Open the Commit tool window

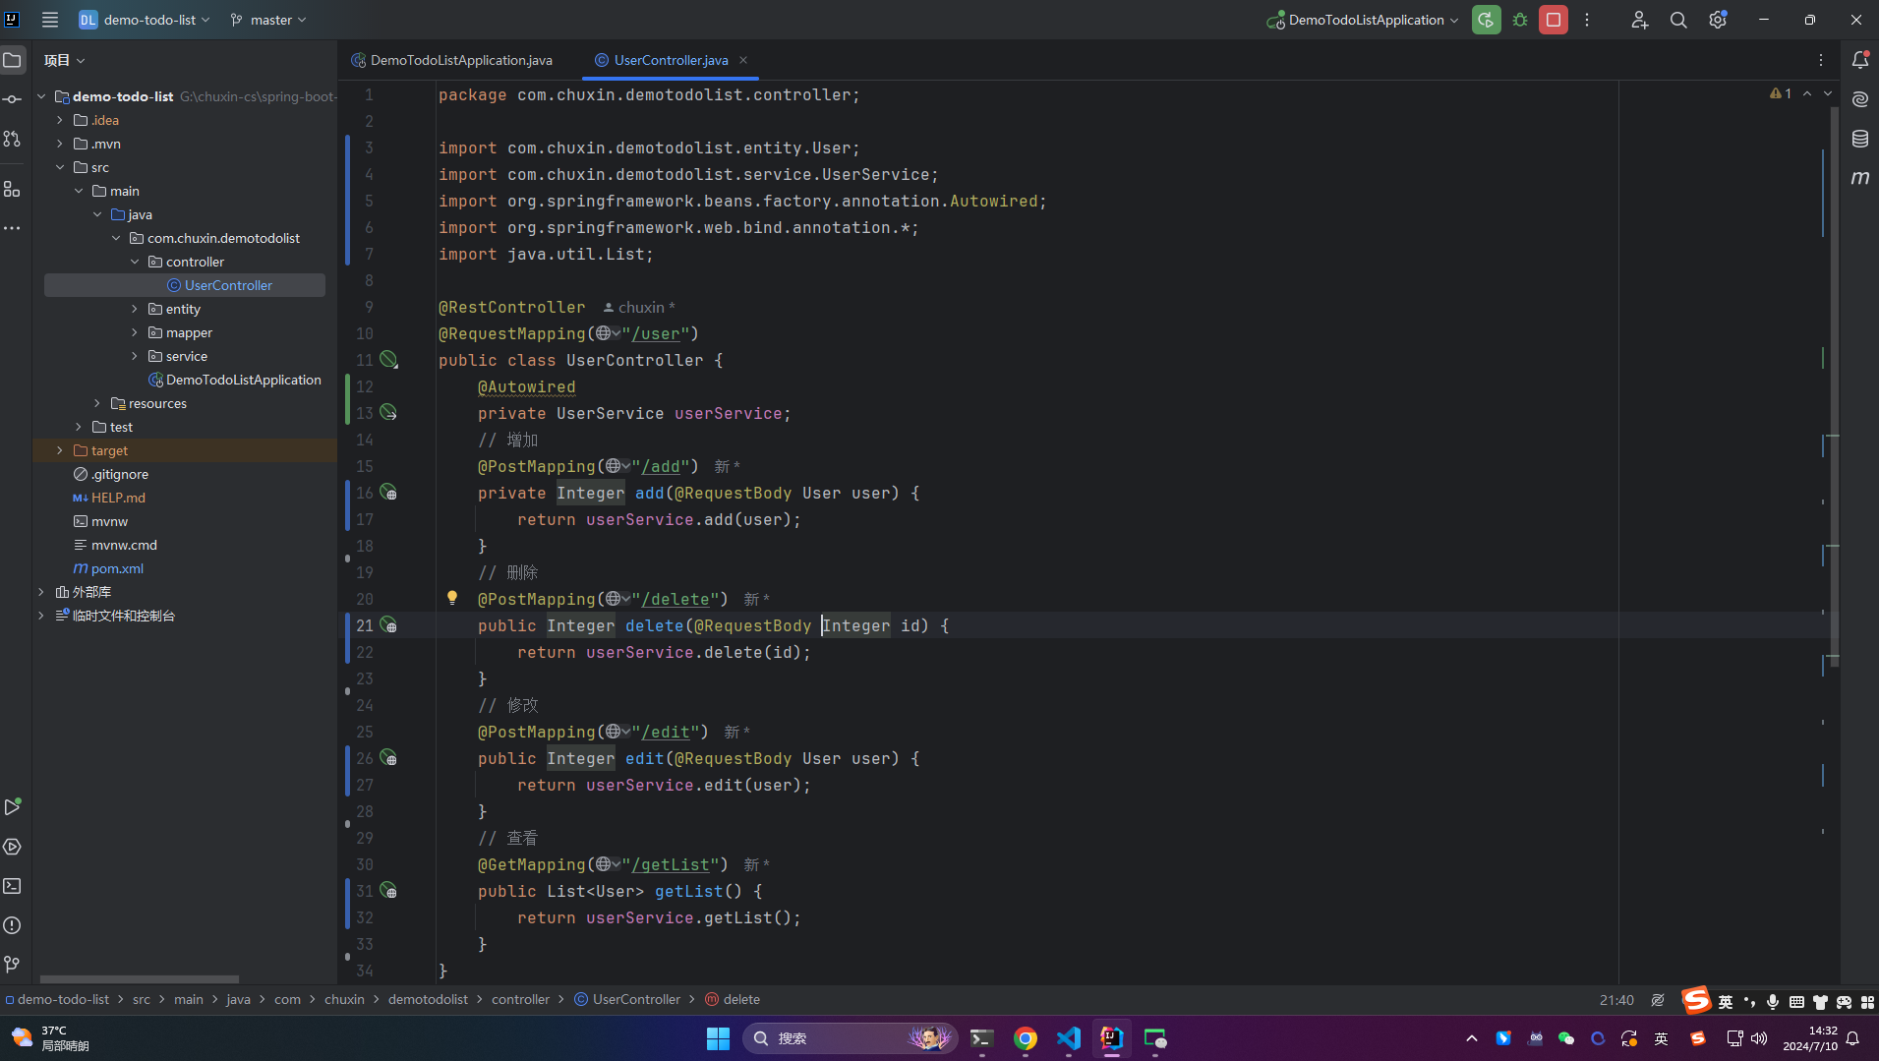tap(12, 99)
